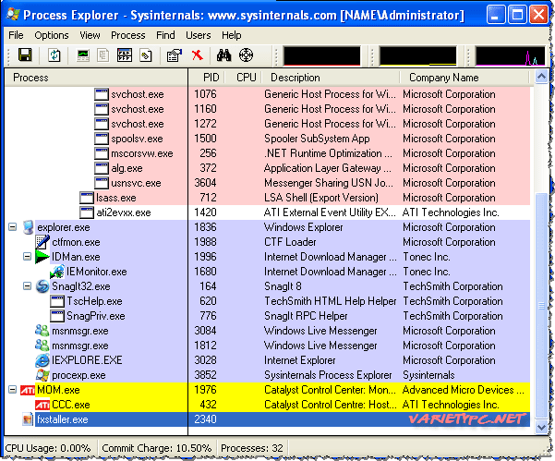Toggle the process tree view icon

[x=103, y=55]
